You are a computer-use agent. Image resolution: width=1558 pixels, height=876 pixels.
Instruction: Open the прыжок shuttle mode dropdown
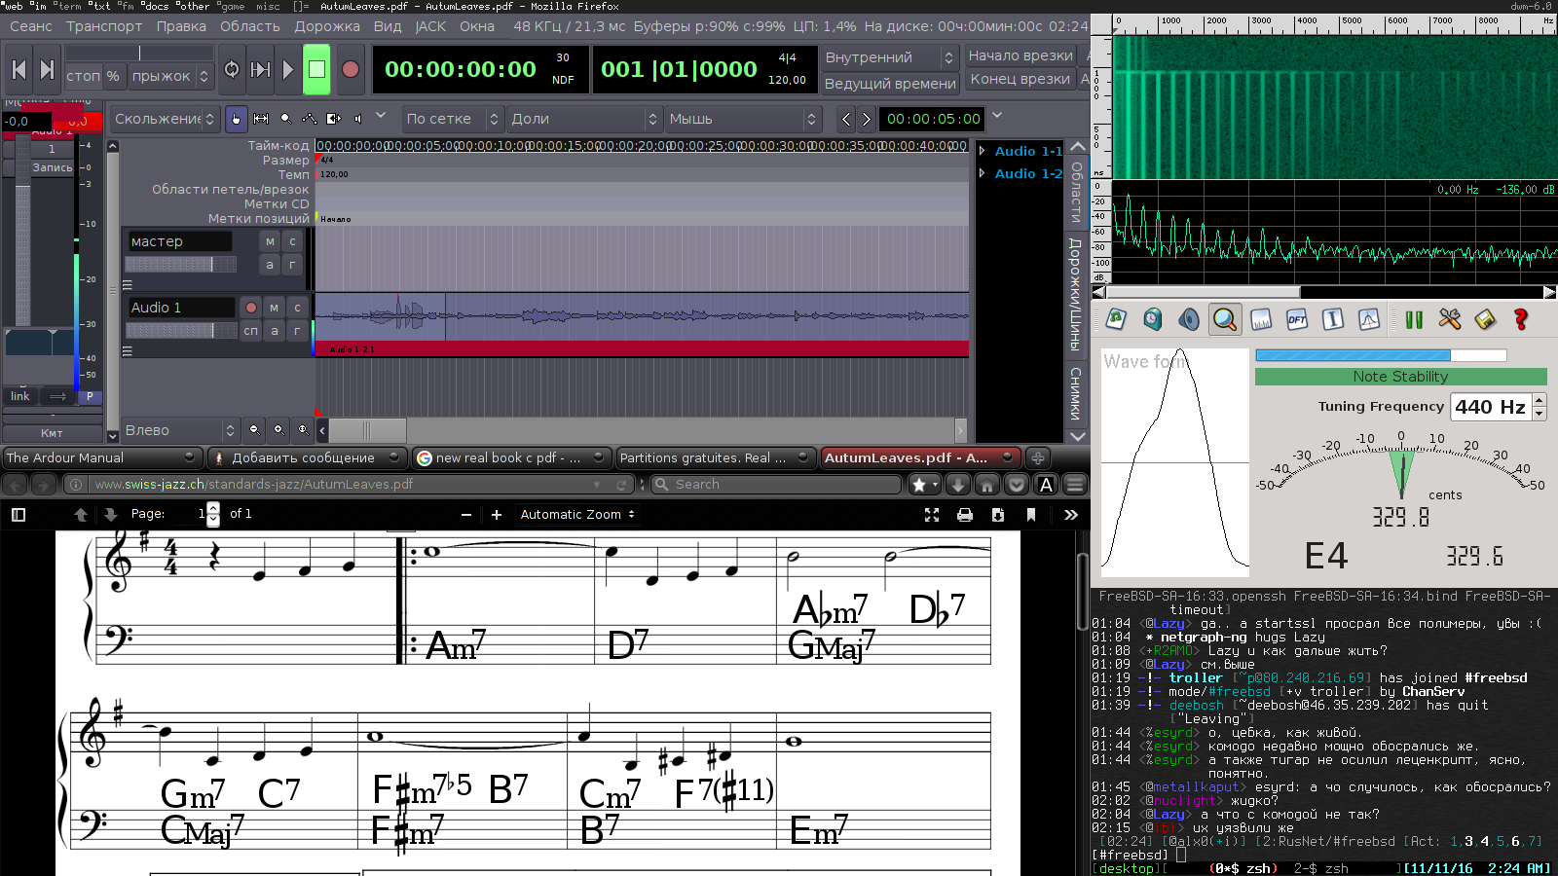click(169, 76)
